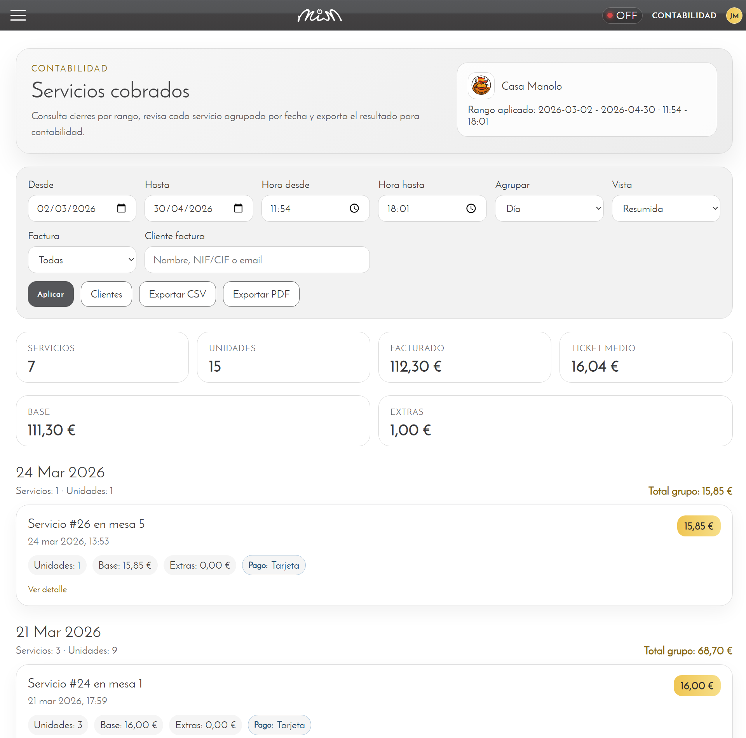Click the SERVICIOS 7 summary card
This screenshot has width=746, height=738.
tap(102, 357)
